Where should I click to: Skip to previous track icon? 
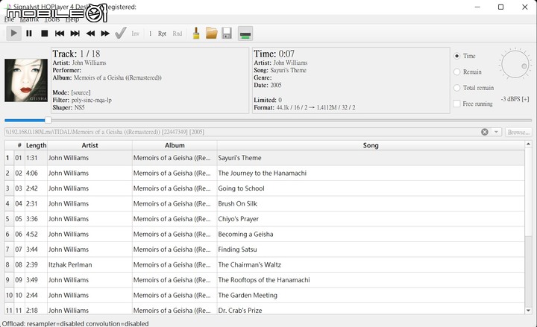click(59, 34)
